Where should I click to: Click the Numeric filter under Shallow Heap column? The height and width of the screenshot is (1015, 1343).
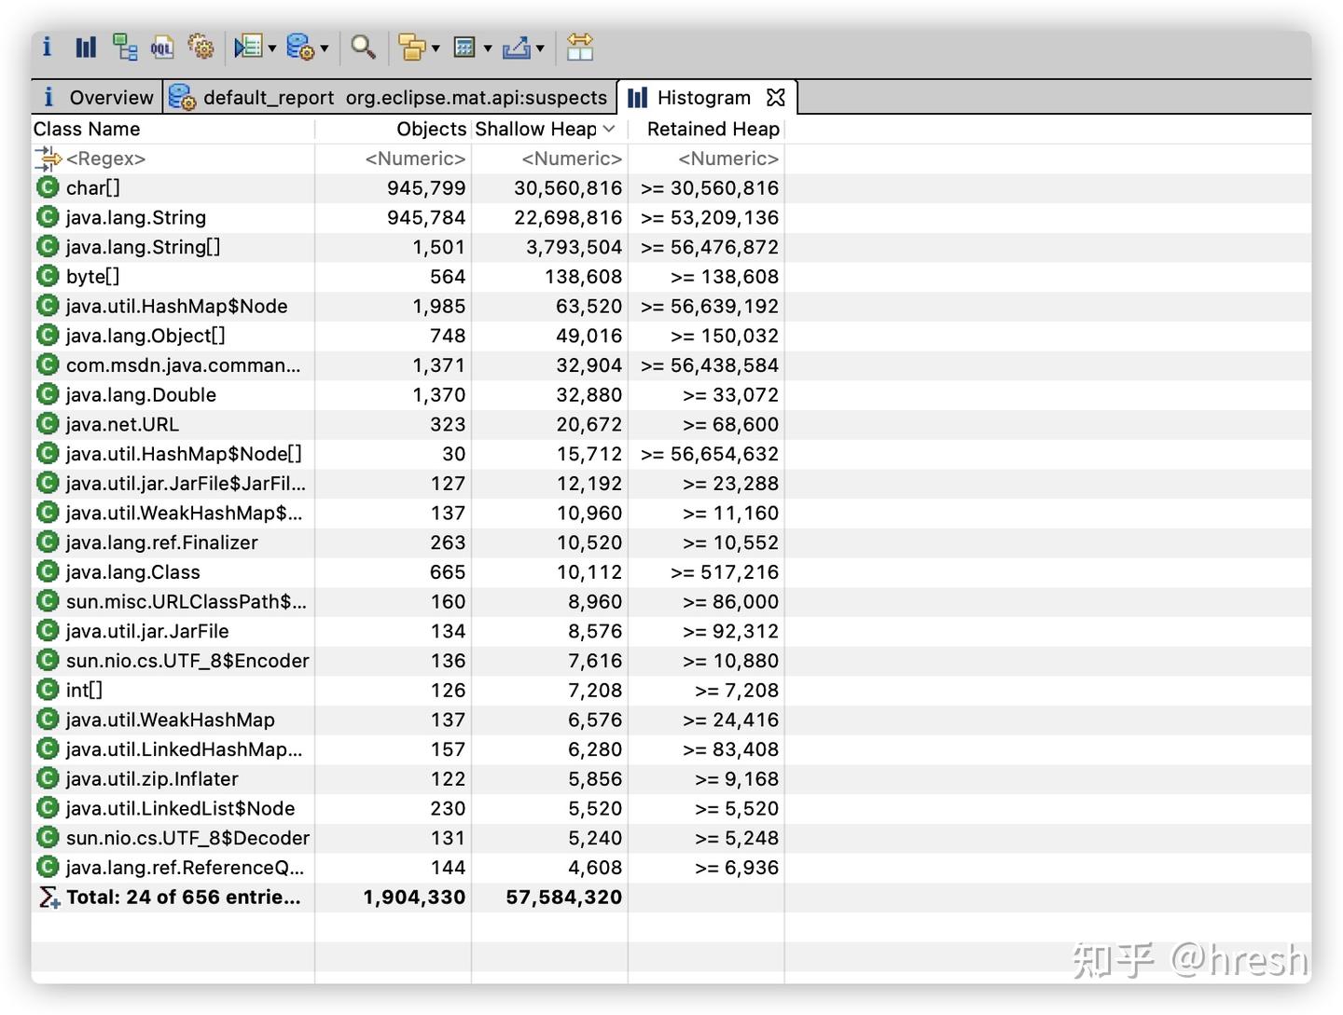point(549,158)
